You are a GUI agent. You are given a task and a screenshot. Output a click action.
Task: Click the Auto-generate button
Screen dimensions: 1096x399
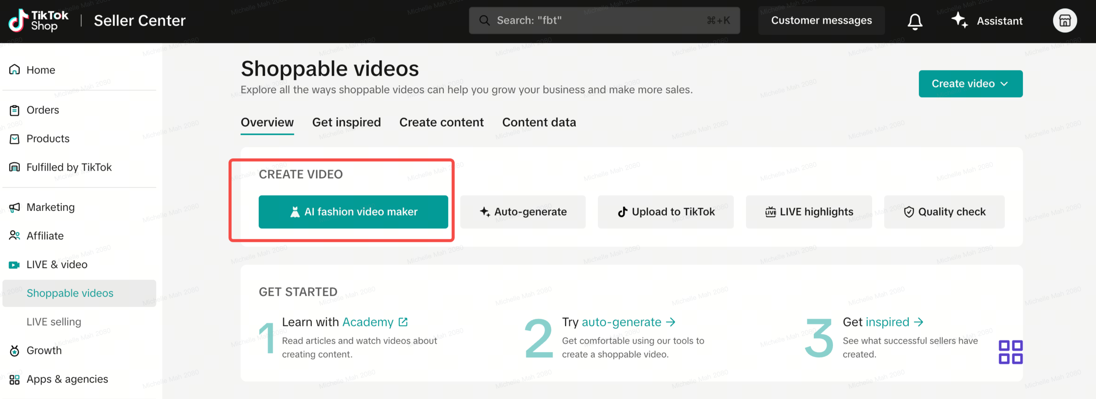tap(523, 212)
